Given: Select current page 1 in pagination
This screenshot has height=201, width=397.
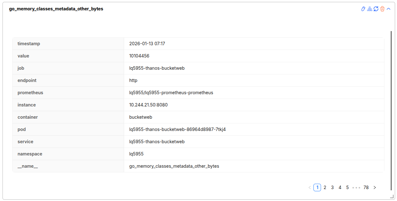Looking at the screenshot, I should (x=317, y=187).
